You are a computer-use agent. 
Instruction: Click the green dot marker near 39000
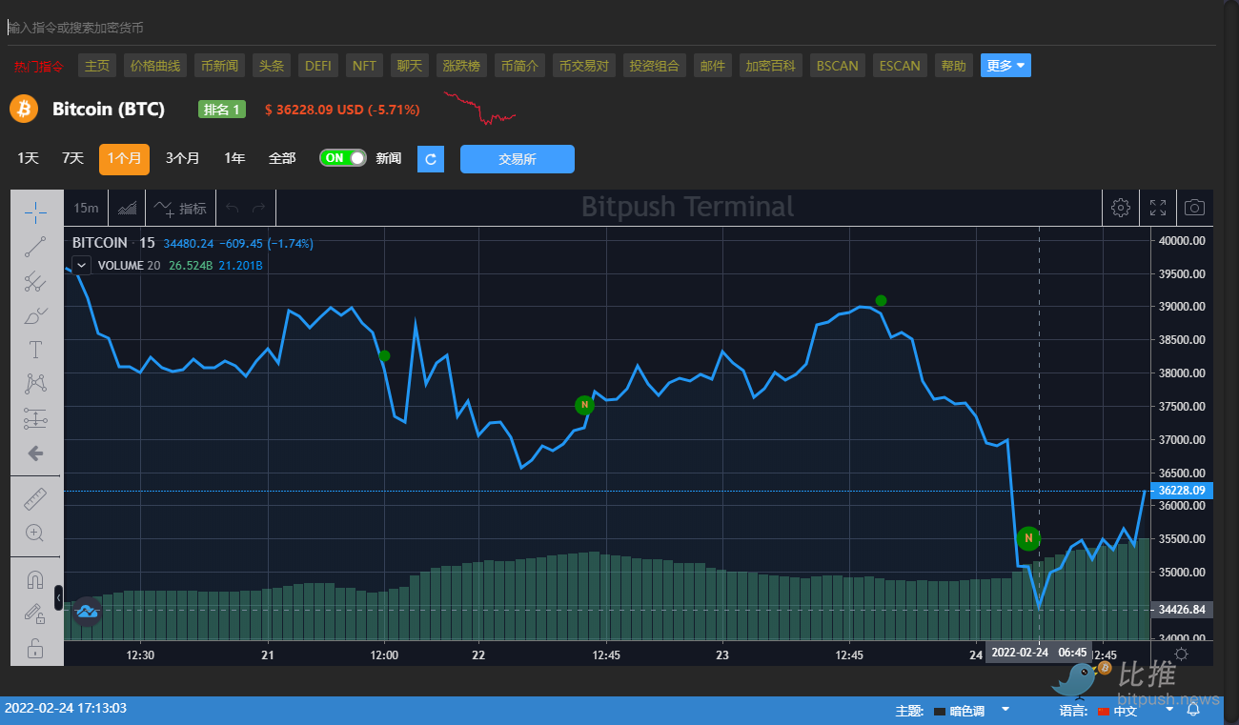coord(881,300)
